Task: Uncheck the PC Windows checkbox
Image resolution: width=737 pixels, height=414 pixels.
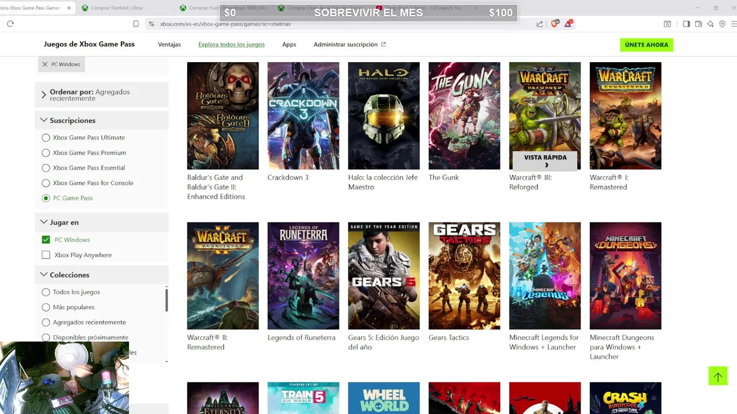Action: point(46,240)
